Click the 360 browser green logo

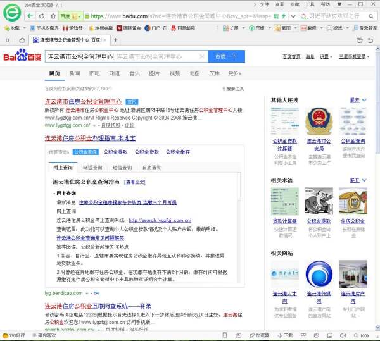click(12, 13)
